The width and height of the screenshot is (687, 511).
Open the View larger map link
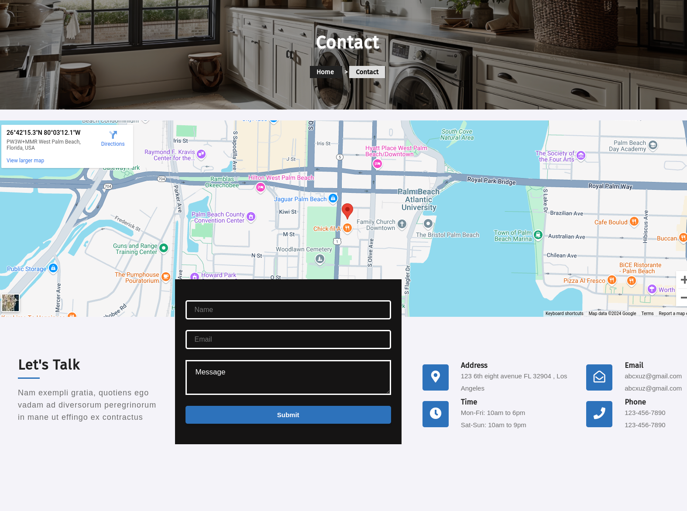25,161
